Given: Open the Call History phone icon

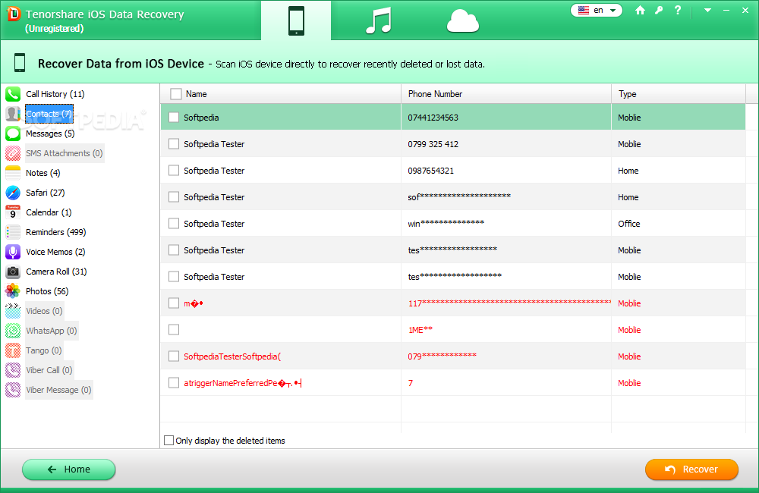Looking at the screenshot, I should (13, 94).
